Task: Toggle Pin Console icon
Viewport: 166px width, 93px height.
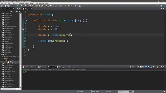Action: point(151,67)
